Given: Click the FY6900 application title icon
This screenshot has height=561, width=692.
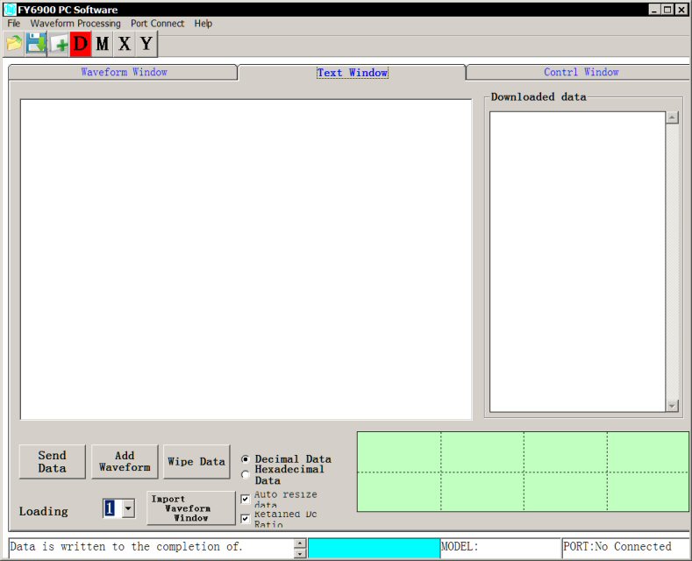Looking at the screenshot, I should [10, 10].
